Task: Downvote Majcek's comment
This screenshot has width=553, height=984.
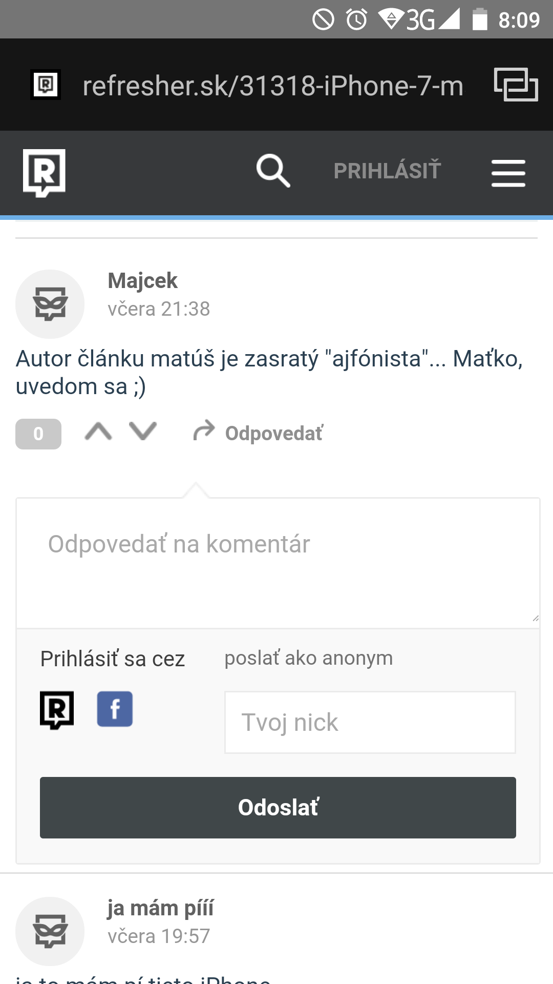Action: click(x=143, y=432)
